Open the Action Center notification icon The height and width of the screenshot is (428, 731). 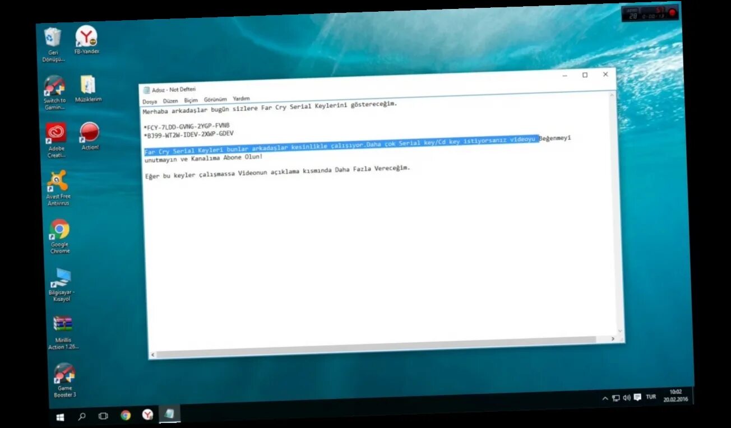click(637, 397)
